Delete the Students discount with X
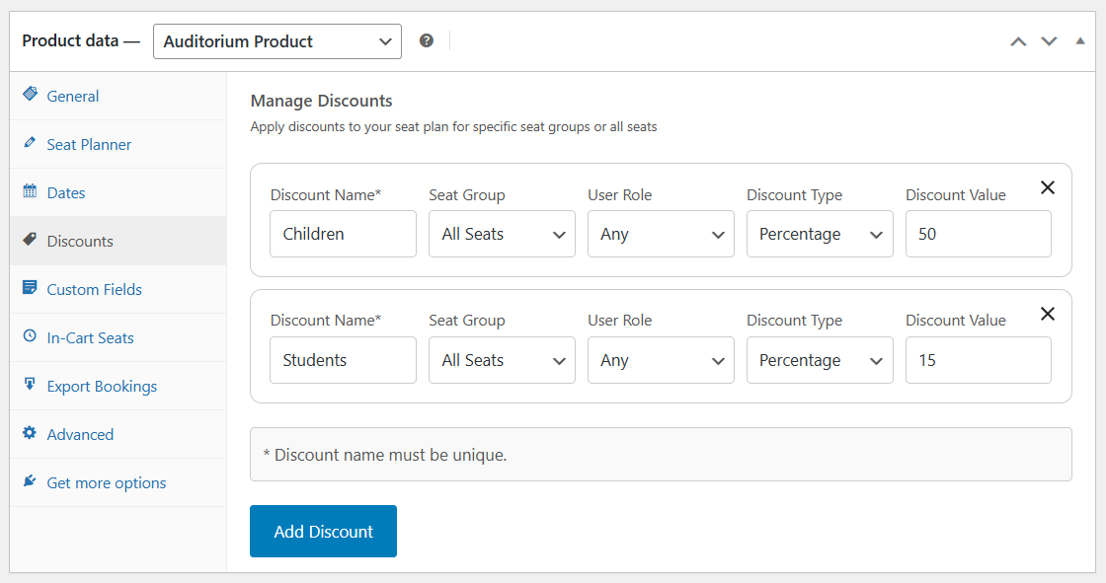 [1048, 314]
